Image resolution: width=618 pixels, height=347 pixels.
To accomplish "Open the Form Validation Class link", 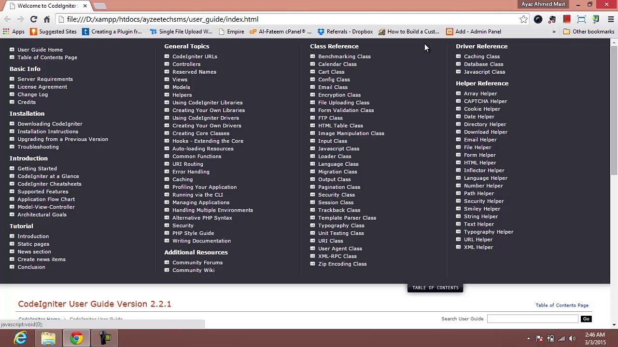I will (x=346, y=110).
